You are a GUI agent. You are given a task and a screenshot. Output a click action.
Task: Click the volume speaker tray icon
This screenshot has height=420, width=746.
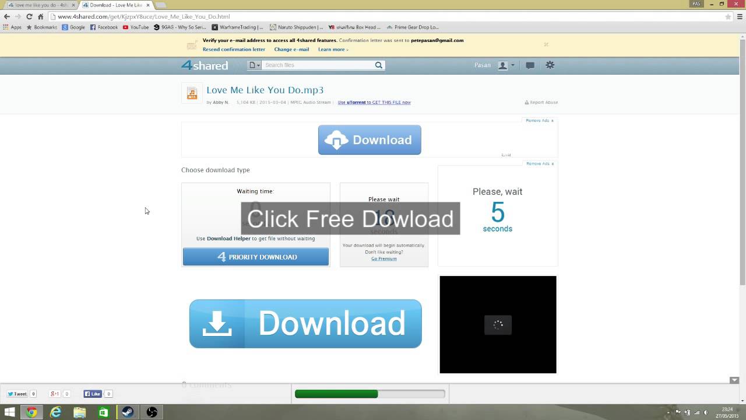point(705,412)
